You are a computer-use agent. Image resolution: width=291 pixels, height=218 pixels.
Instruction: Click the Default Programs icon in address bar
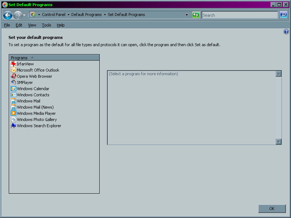point(33,15)
